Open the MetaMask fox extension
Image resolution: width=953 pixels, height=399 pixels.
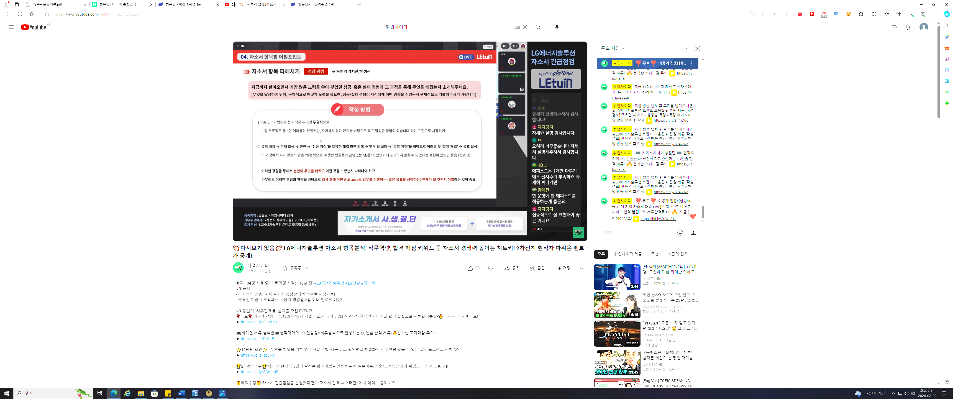click(848, 14)
